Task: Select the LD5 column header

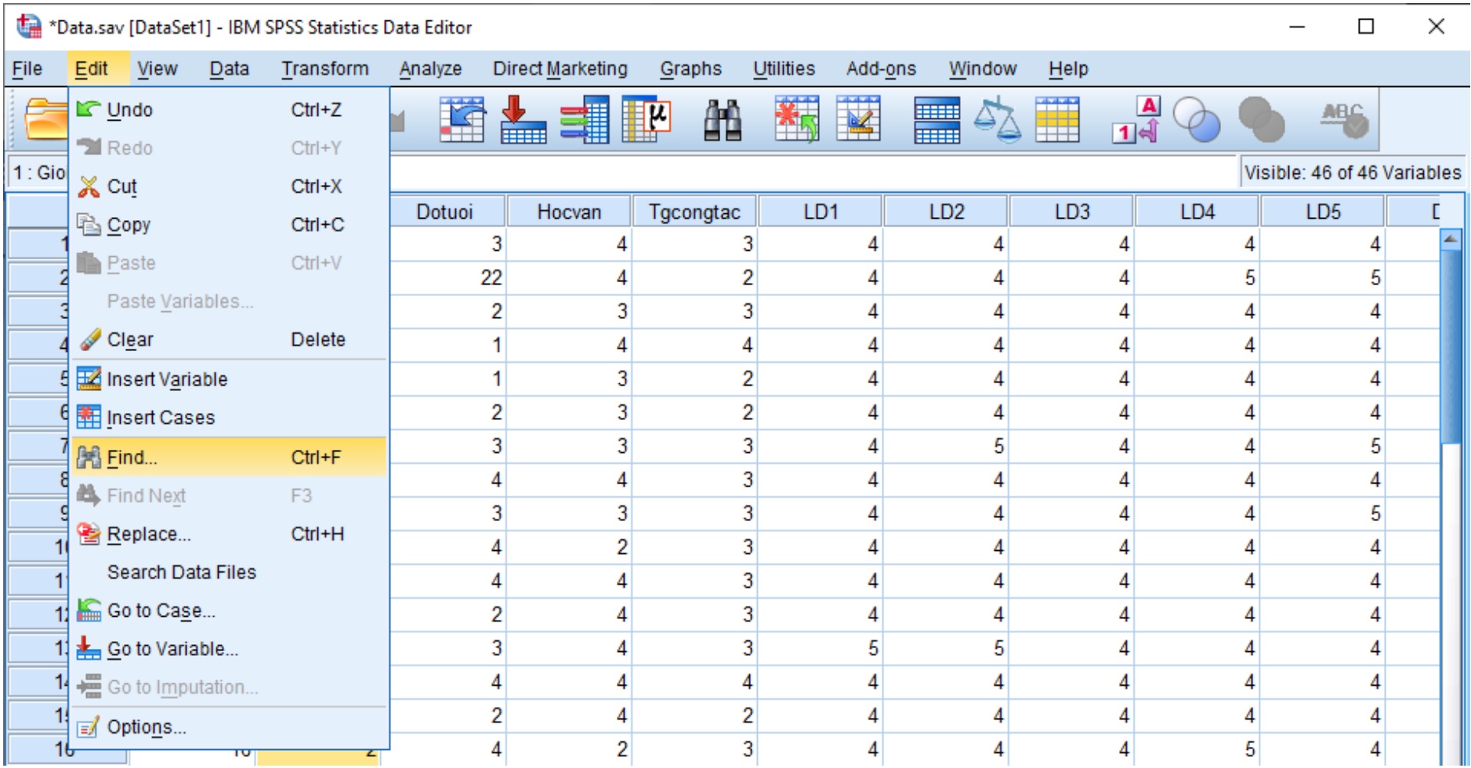Action: (1322, 212)
